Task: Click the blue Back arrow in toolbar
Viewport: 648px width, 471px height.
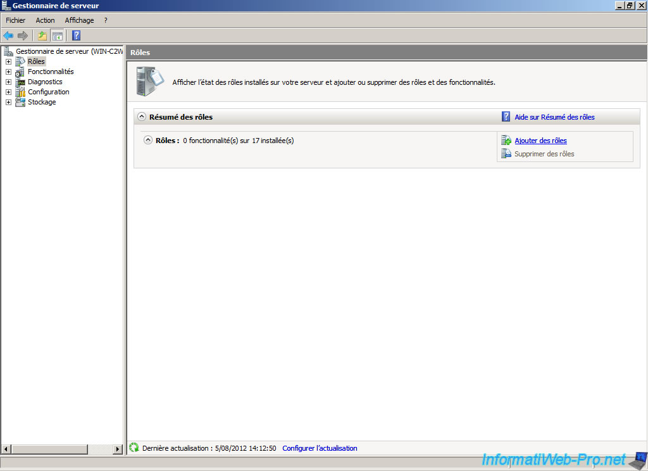Action: click(x=8, y=35)
